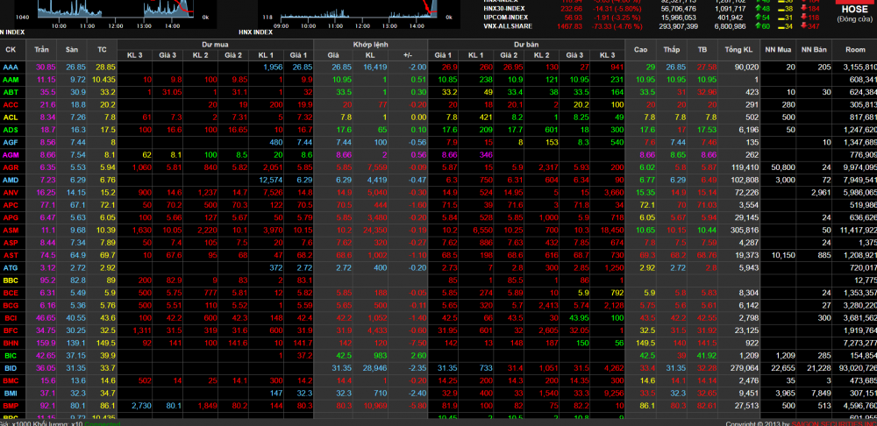Open the AAA stock symbol
877x426 pixels.
click(x=11, y=67)
